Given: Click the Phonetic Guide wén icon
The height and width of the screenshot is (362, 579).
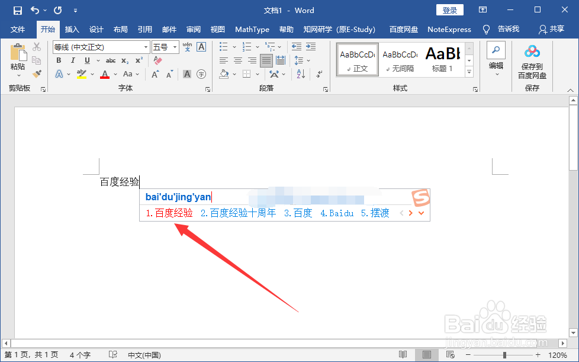Looking at the screenshot, I should pos(187,47).
